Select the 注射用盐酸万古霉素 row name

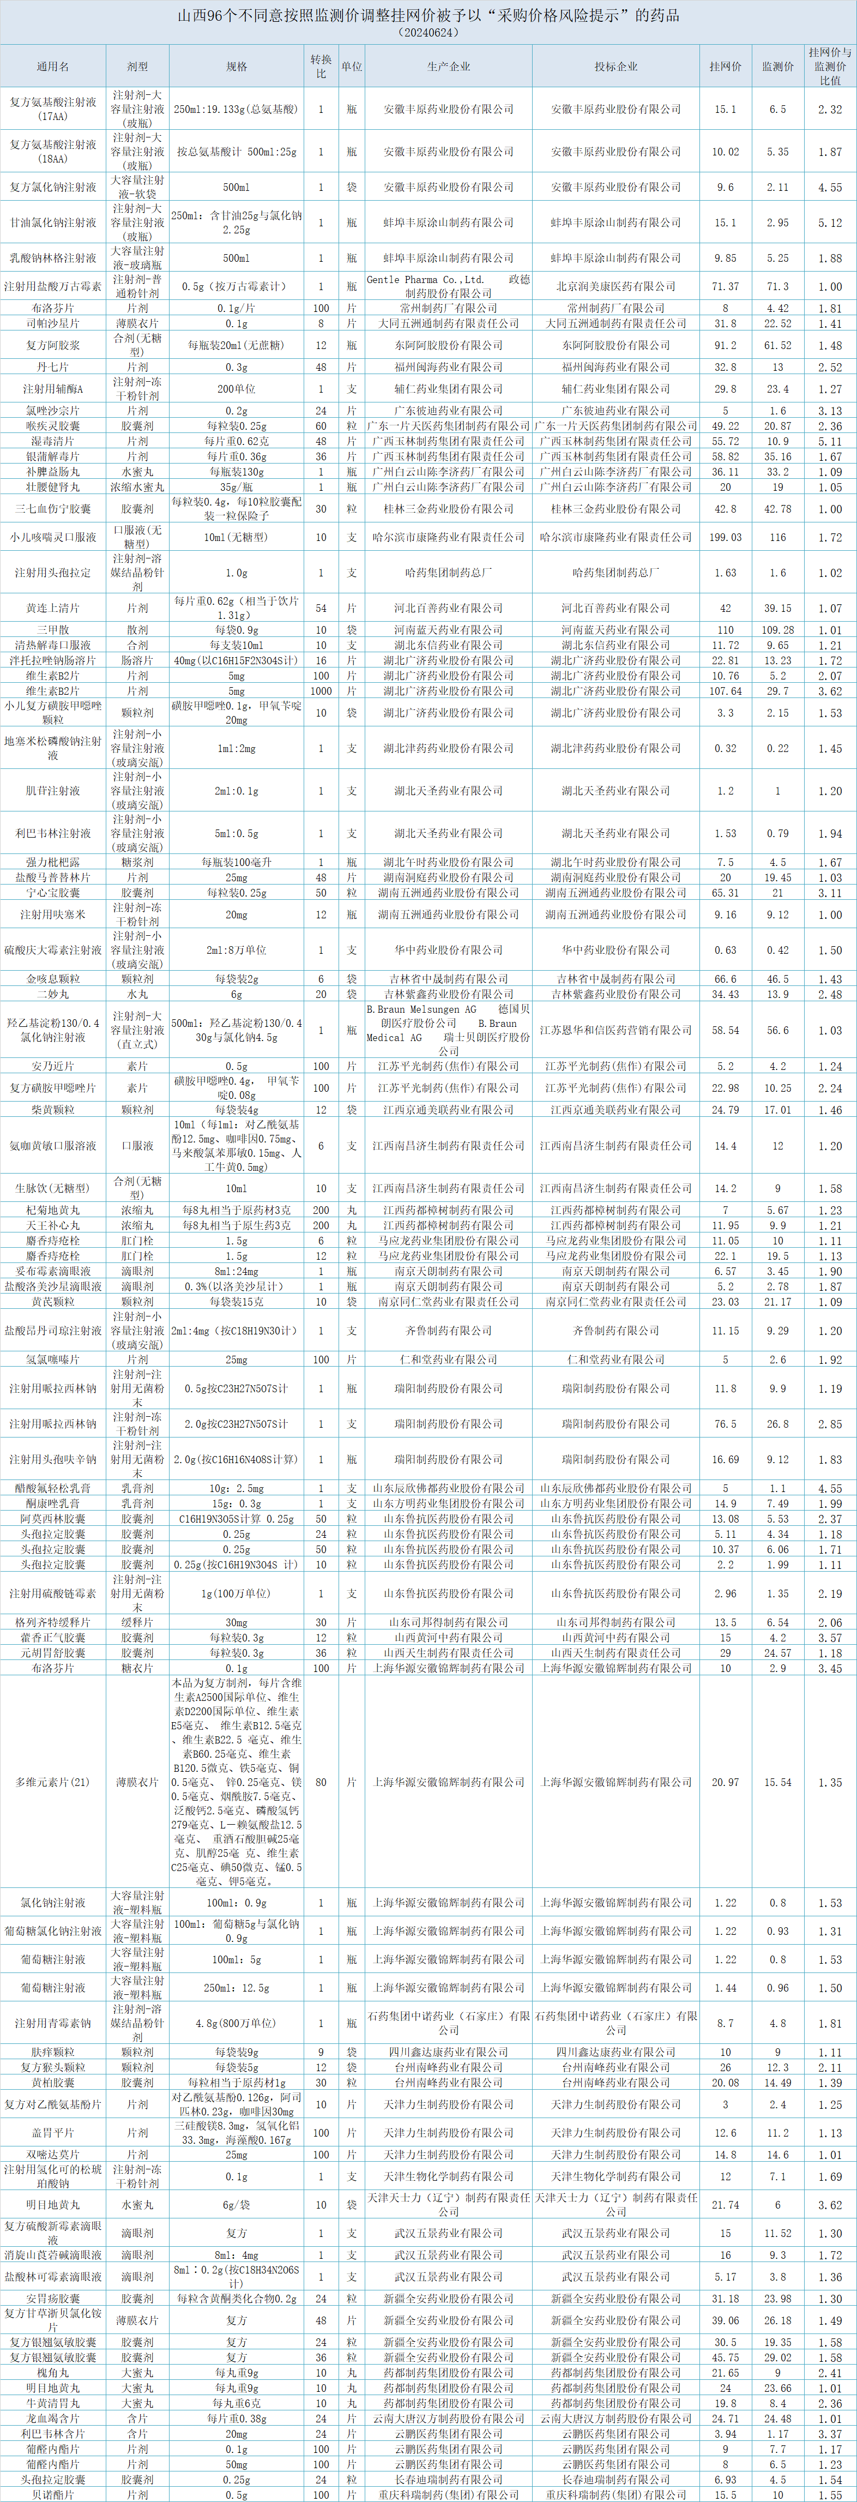(x=53, y=286)
